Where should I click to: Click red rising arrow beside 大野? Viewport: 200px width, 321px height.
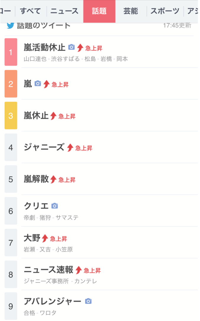(45, 238)
